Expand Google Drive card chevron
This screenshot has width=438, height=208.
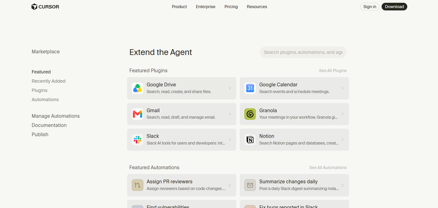[230, 88]
